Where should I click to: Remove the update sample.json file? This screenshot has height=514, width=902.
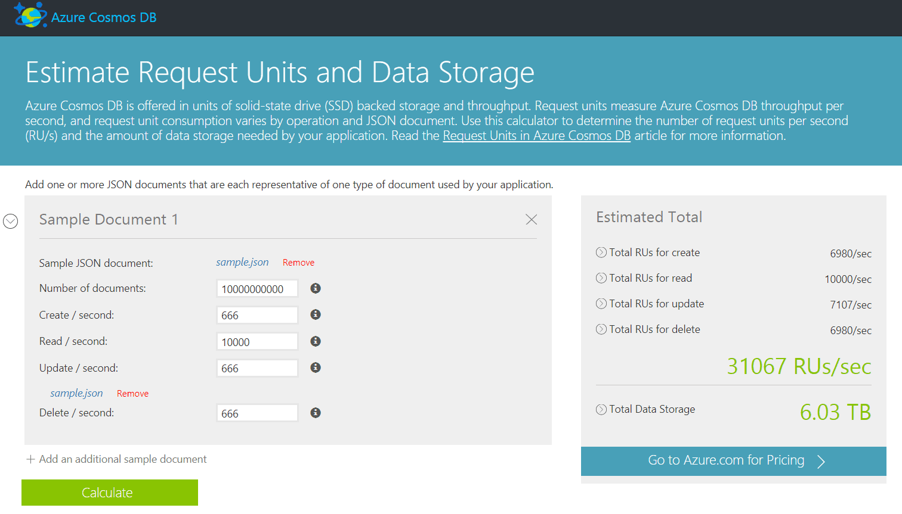[x=132, y=394]
